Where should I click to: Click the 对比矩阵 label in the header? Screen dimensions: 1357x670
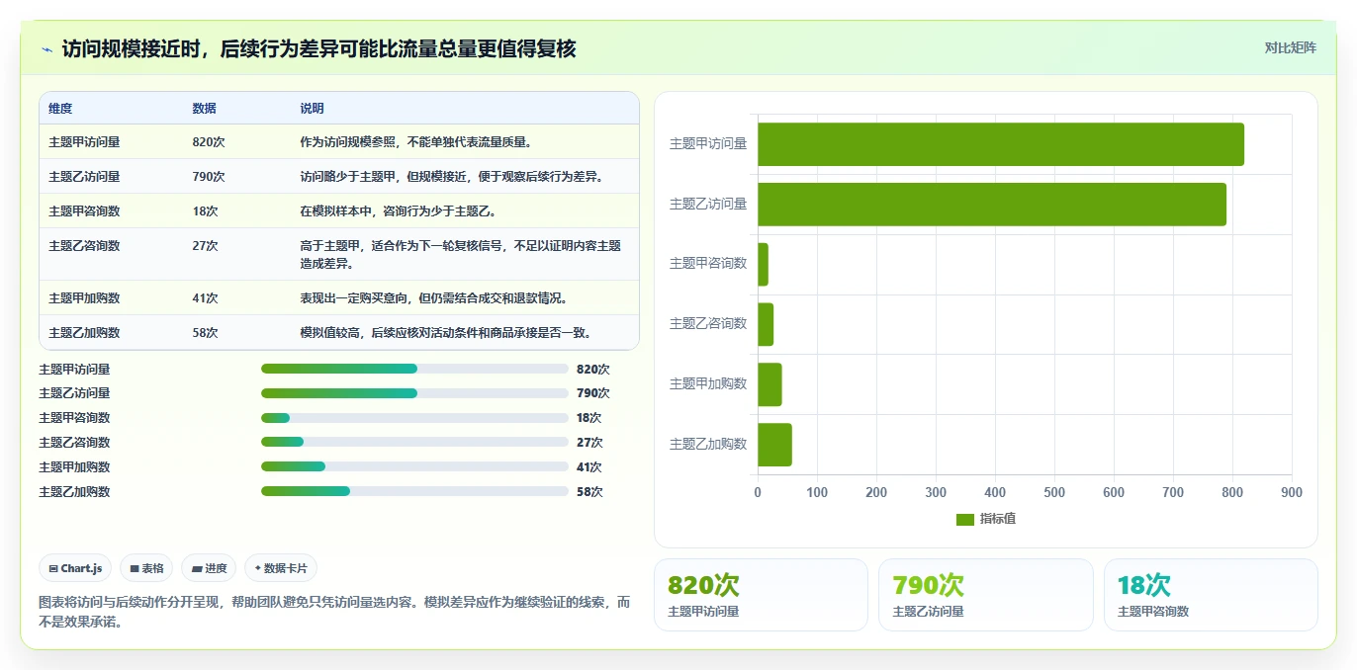[x=1291, y=47]
